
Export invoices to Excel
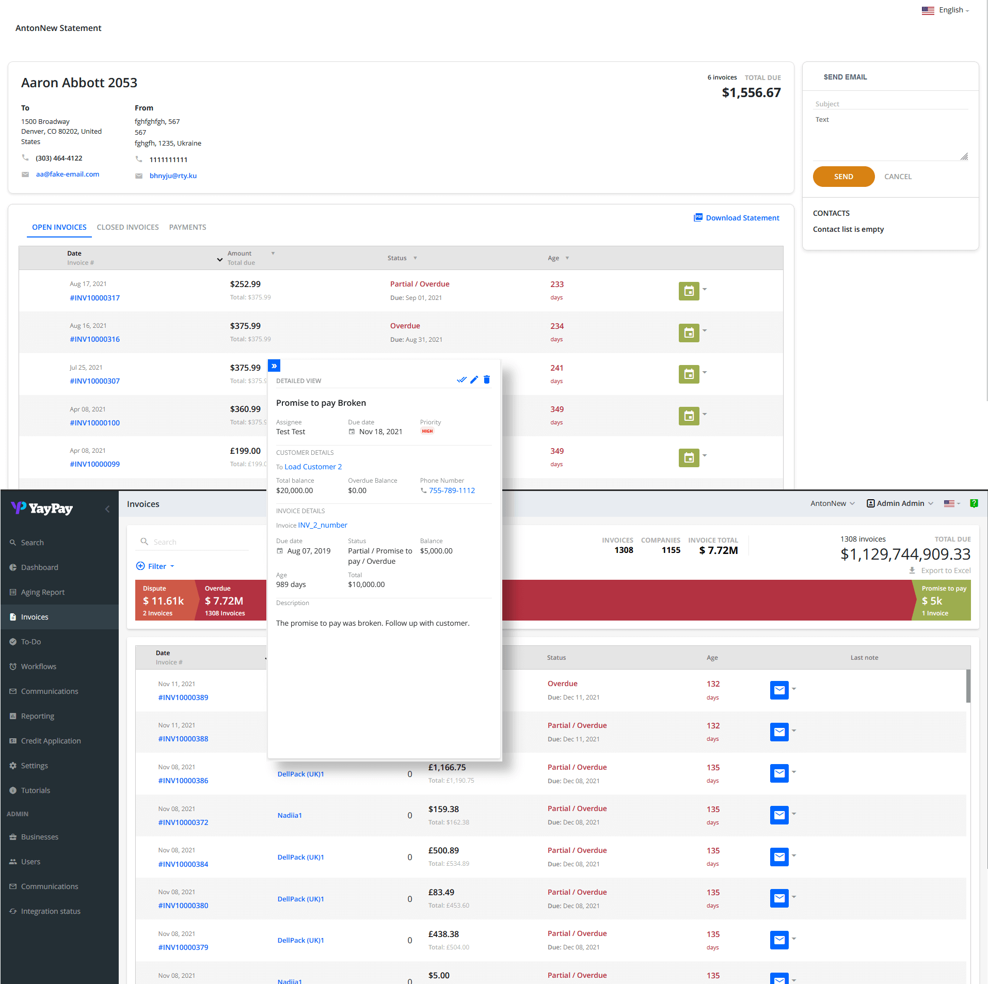(x=939, y=570)
